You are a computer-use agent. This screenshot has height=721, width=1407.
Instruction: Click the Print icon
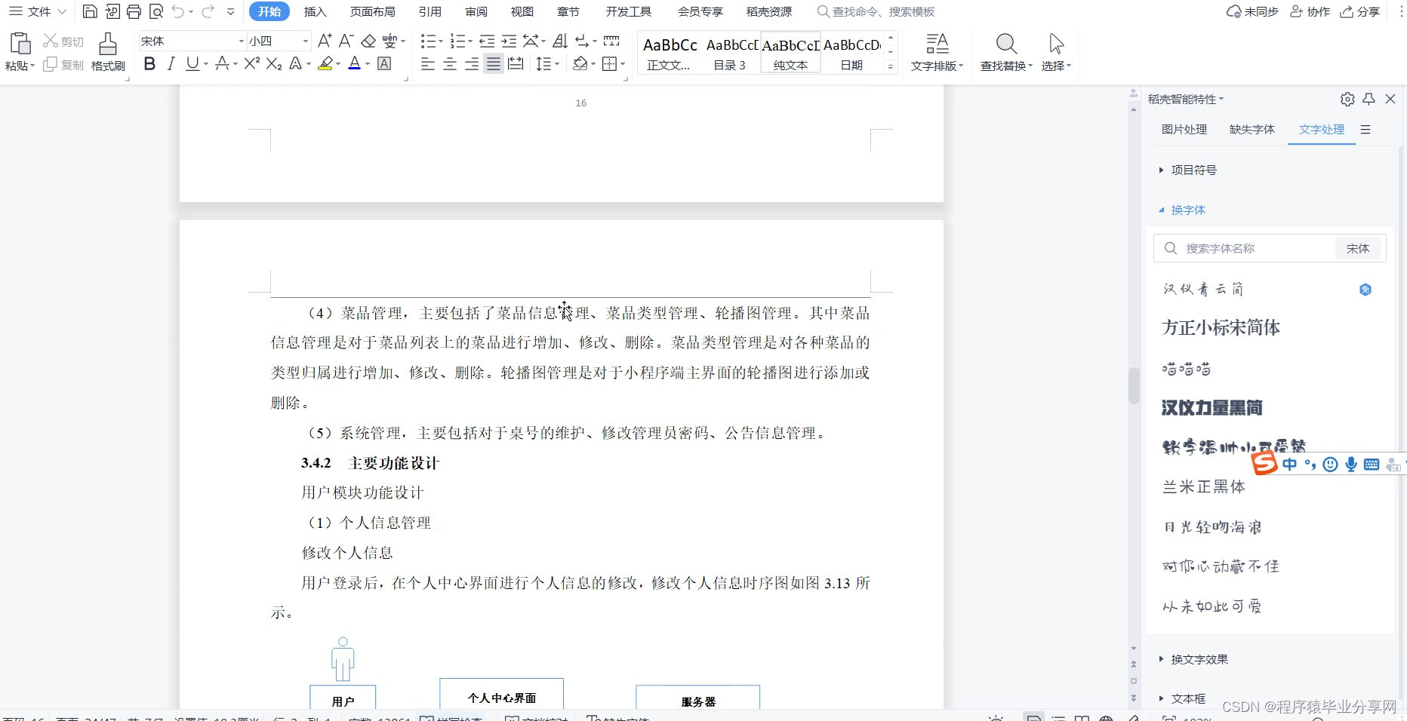click(x=134, y=11)
